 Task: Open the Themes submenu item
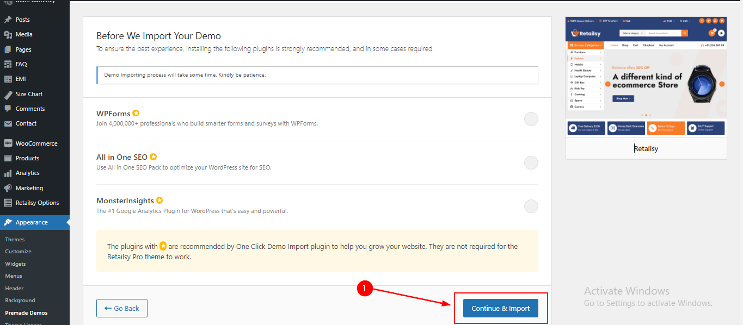(15, 239)
